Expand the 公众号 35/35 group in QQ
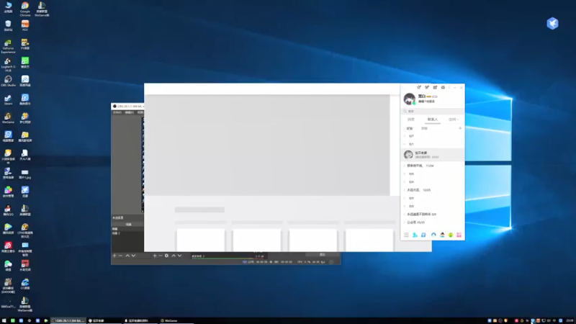The height and width of the screenshot is (324, 576). [x=432, y=222]
